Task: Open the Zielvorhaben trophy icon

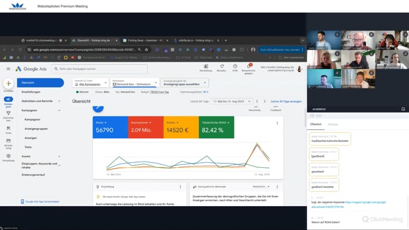Action: tap(8, 113)
